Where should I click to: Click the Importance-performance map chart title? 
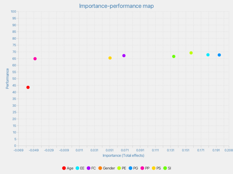pyautogui.click(x=116, y=6)
